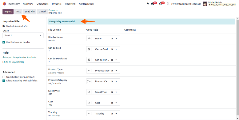Viewport: 239px width, 120px height.
Task: Click the Test button
Action: coord(18,12)
